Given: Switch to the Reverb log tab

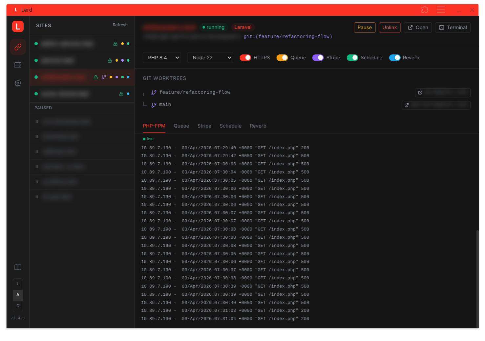Looking at the screenshot, I should coord(258,126).
